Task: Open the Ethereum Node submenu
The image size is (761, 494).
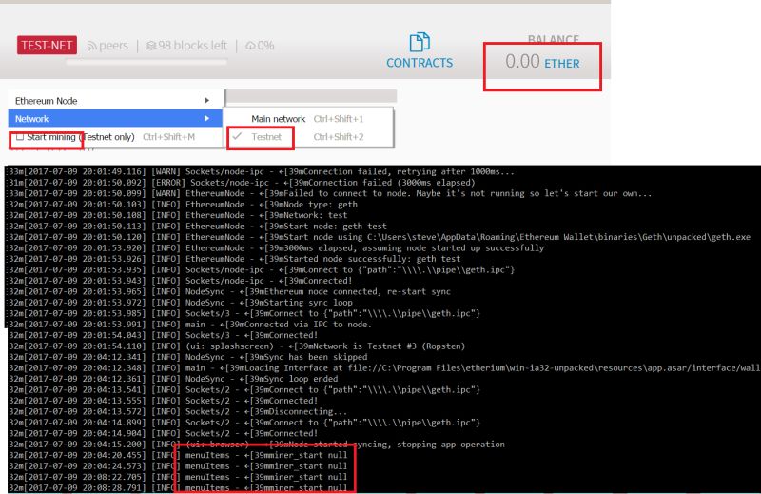Action: coord(115,101)
